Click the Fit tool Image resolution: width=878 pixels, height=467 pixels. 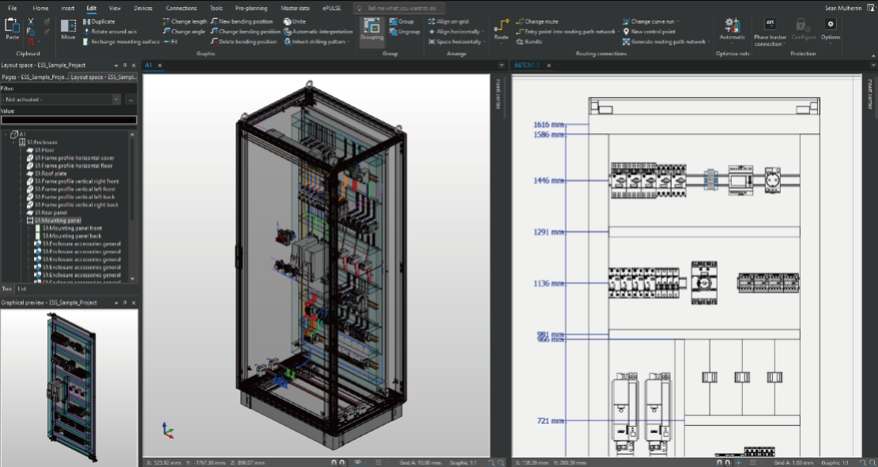[170, 41]
